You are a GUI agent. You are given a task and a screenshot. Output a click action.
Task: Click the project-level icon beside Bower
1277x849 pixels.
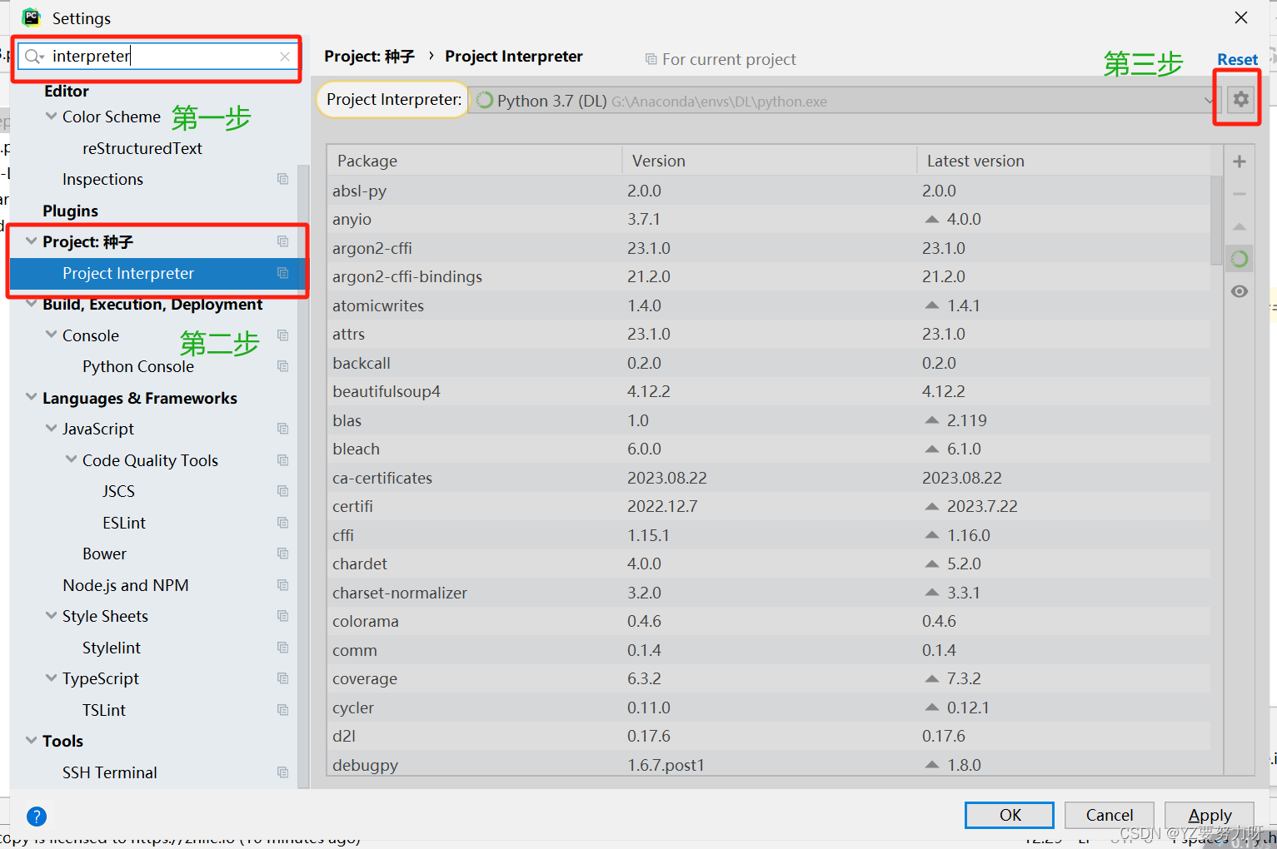coord(283,554)
